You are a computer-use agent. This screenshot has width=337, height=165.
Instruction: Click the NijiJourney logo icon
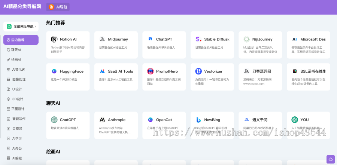pos(246,39)
